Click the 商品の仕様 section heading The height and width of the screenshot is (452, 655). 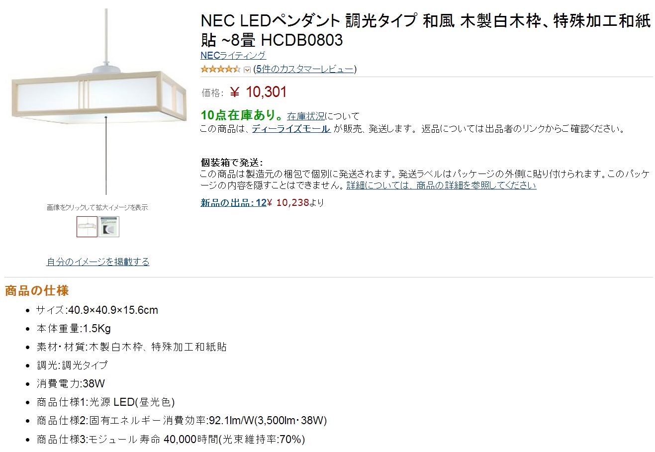click(37, 290)
